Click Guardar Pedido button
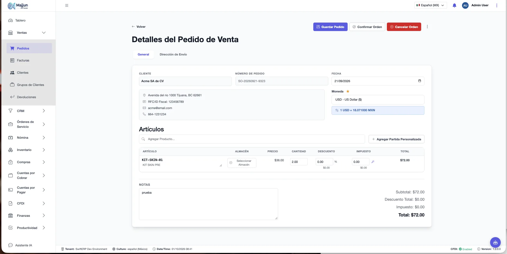 tap(330, 27)
